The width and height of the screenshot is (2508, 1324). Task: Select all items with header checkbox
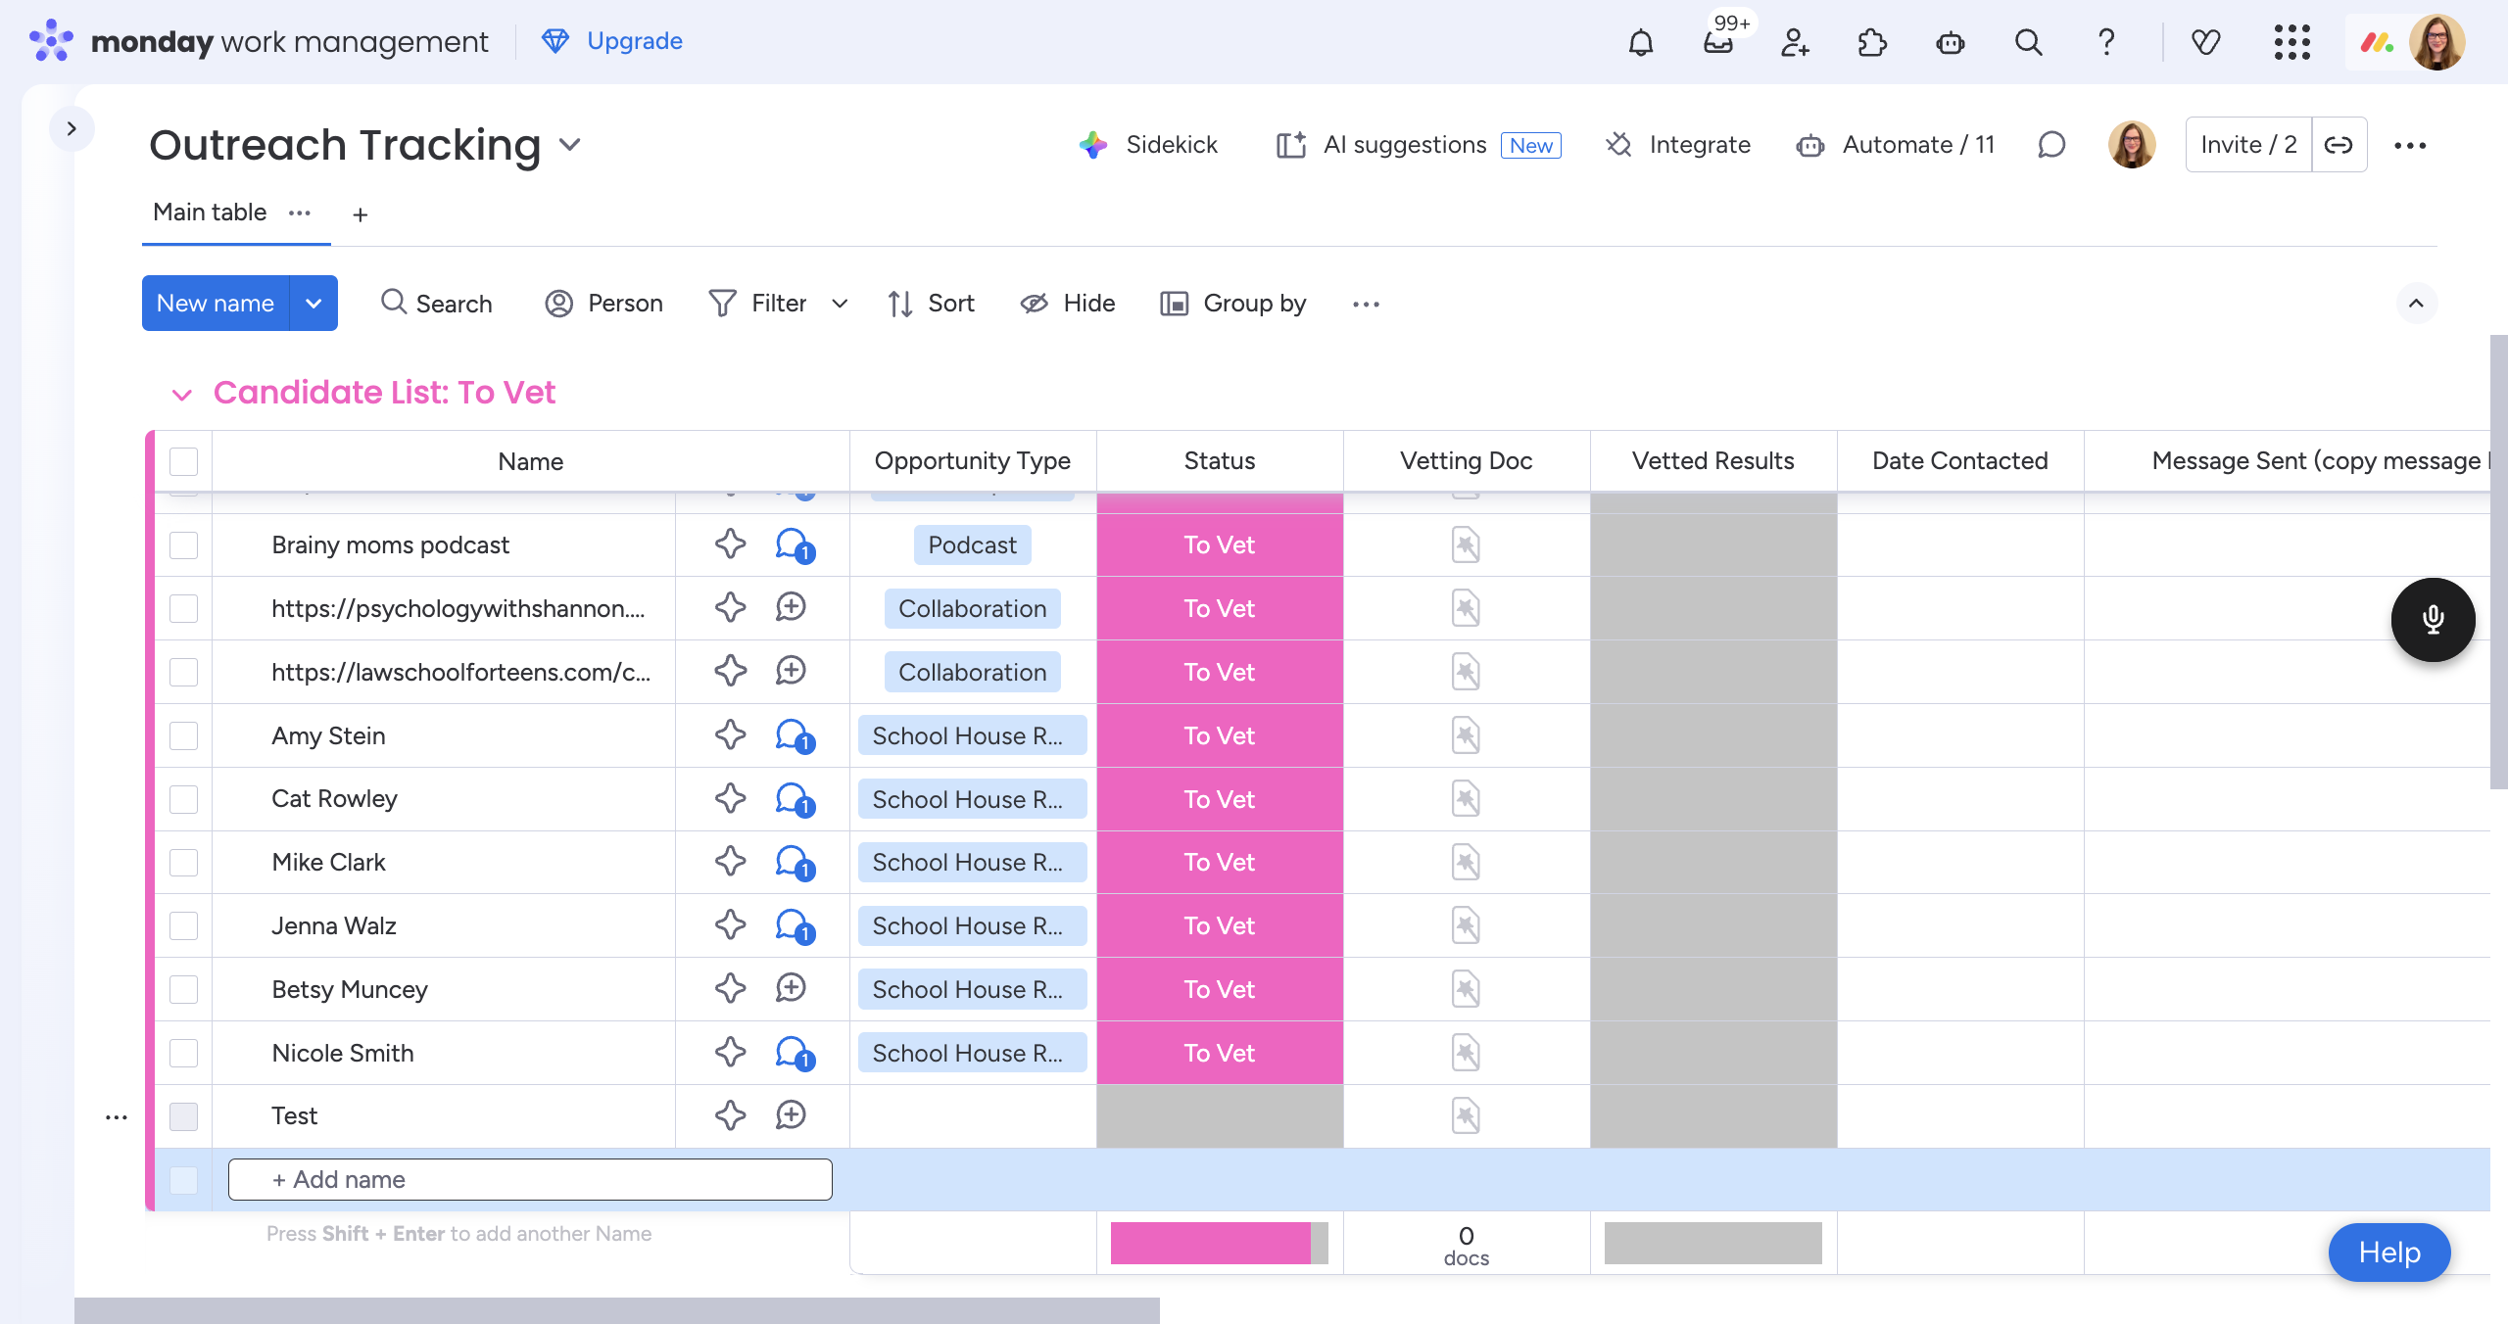(183, 461)
